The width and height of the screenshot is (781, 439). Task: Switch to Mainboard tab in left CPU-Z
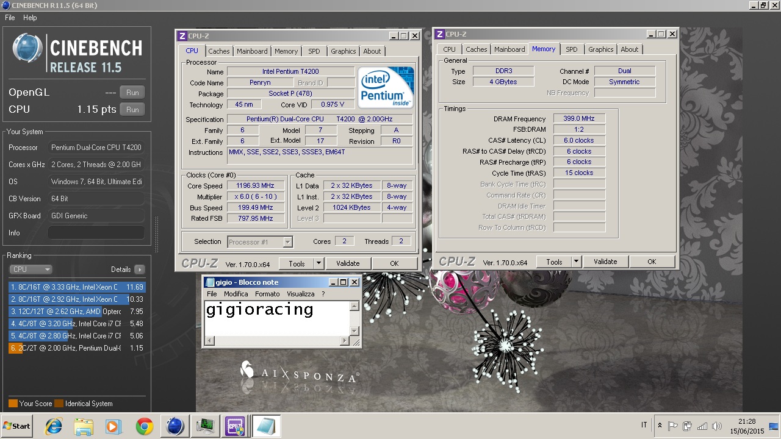(252, 51)
